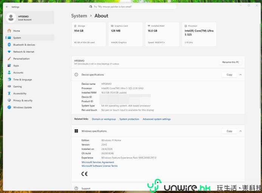Select the processor value Intel(R) Core(TM) Ultra 5 325
This screenshot has height=193, width=262.
122,88
